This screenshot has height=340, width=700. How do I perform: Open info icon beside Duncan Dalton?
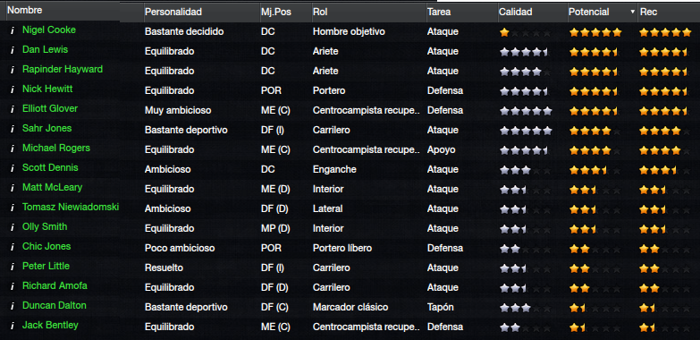[x=13, y=306]
